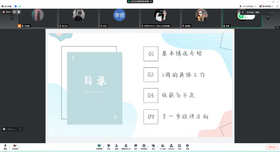Expand the Share Screen options arrow
This screenshot has width=280, height=152.
(x=103, y=147)
